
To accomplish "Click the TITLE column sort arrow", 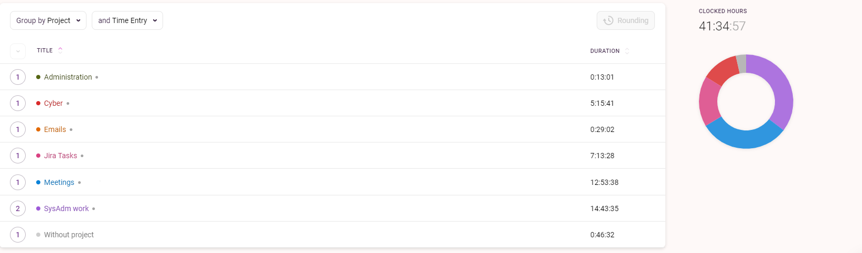I will coord(60,50).
